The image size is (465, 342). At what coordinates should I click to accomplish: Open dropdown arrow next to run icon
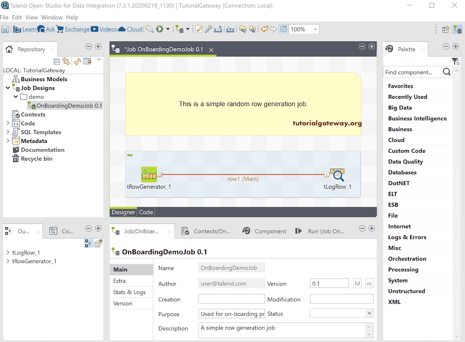[168, 29]
